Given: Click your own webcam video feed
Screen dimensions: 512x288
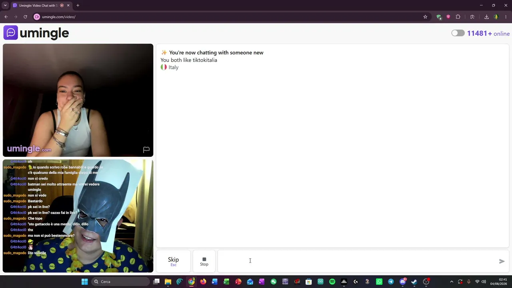Looking at the screenshot, I should (78, 216).
